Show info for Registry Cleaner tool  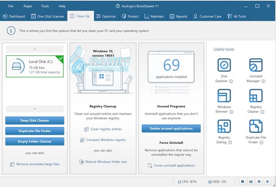[263, 112]
